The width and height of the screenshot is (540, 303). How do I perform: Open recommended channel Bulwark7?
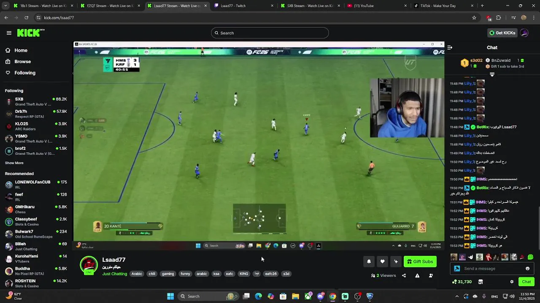tap(36, 234)
